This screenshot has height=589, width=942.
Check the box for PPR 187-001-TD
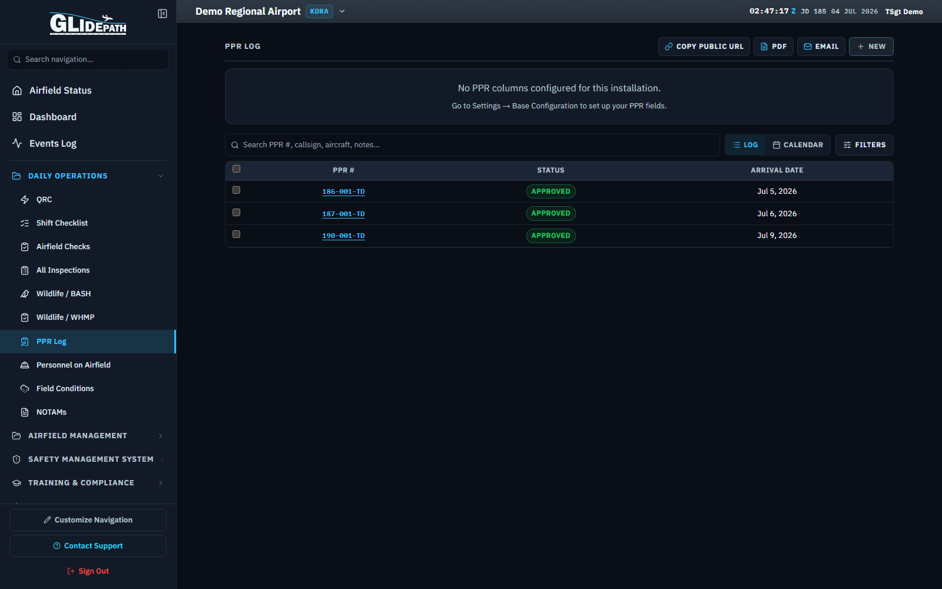(237, 213)
